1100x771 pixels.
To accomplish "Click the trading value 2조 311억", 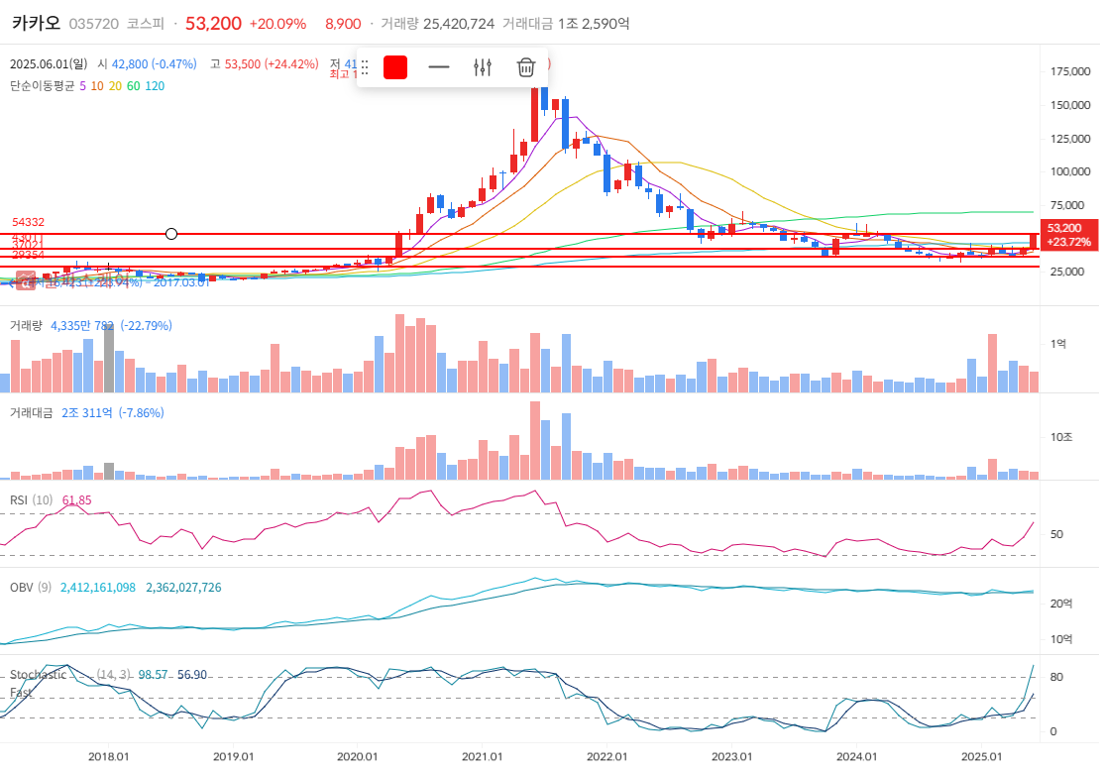I will point(87,412).
